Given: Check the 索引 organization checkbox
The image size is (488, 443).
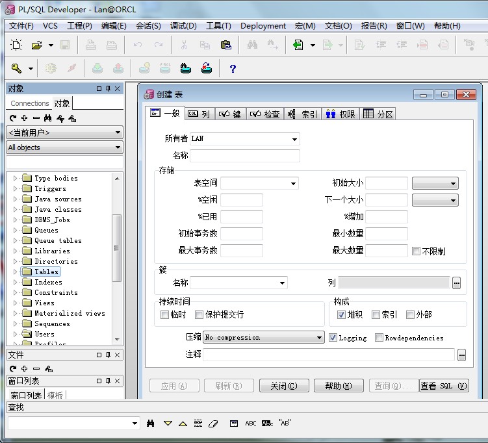Looking at the screenshot, I should point(376,315).
